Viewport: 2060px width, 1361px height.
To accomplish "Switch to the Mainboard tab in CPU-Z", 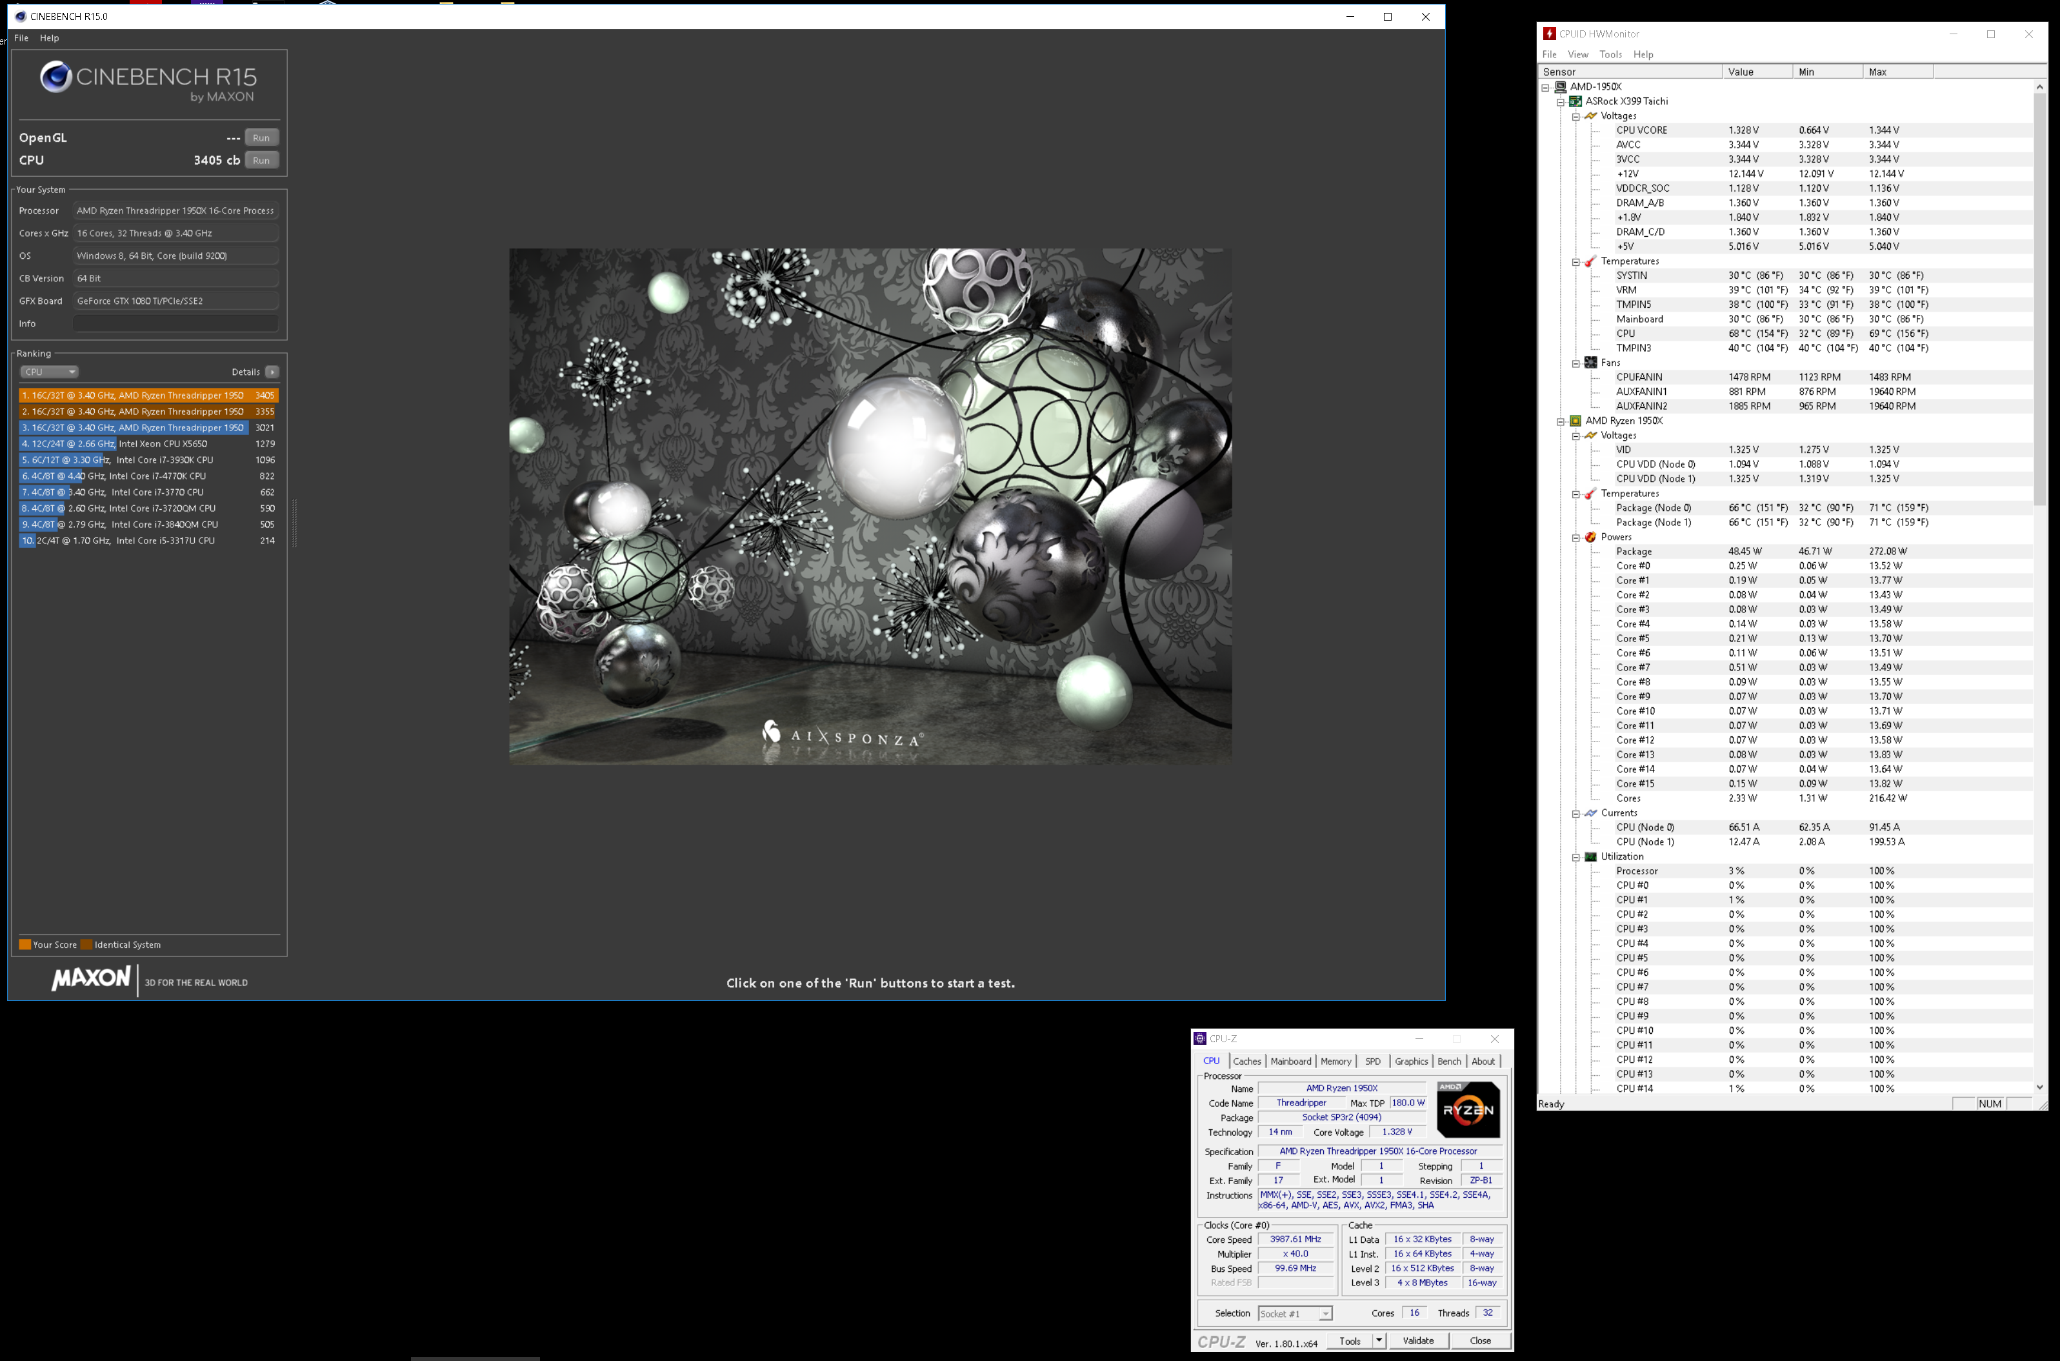I will (1290, 1062).
